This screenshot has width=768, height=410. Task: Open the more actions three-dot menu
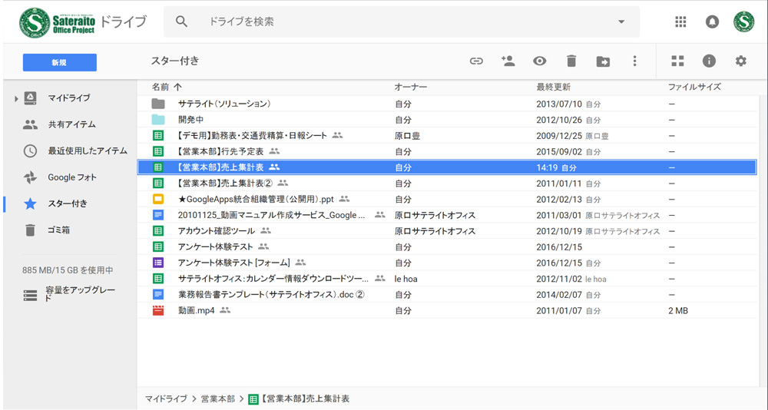point(635,61)
